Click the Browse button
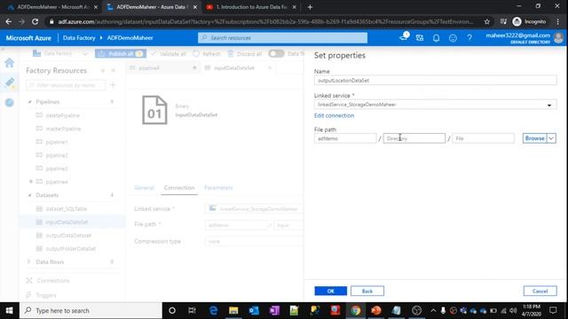The image size is (568, 319). click(x=534, y=138)
